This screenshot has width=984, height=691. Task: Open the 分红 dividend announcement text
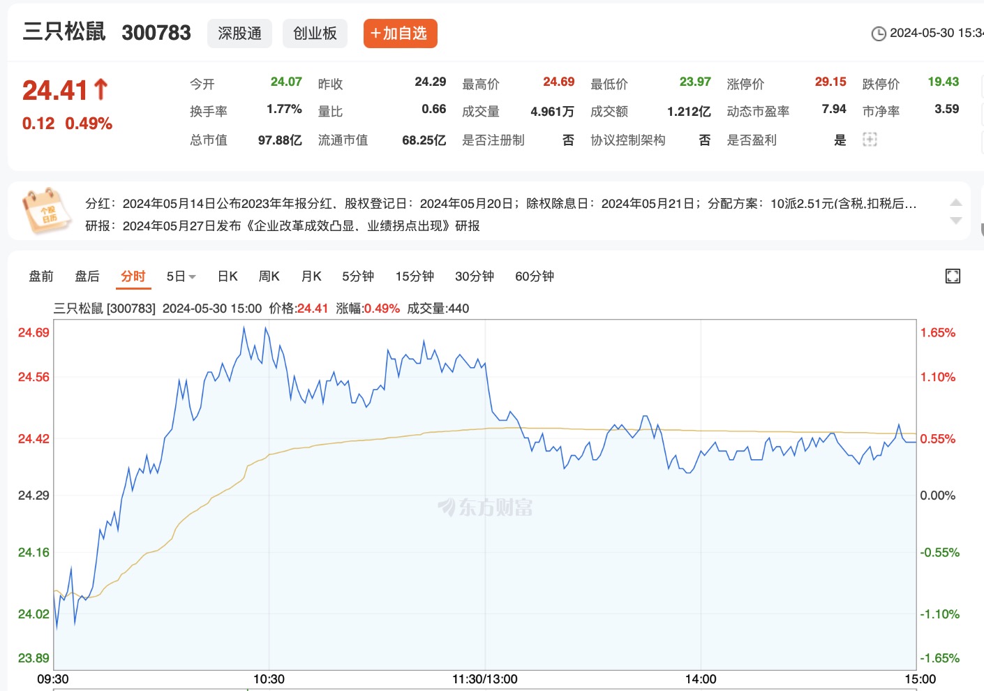coord(500,204)
